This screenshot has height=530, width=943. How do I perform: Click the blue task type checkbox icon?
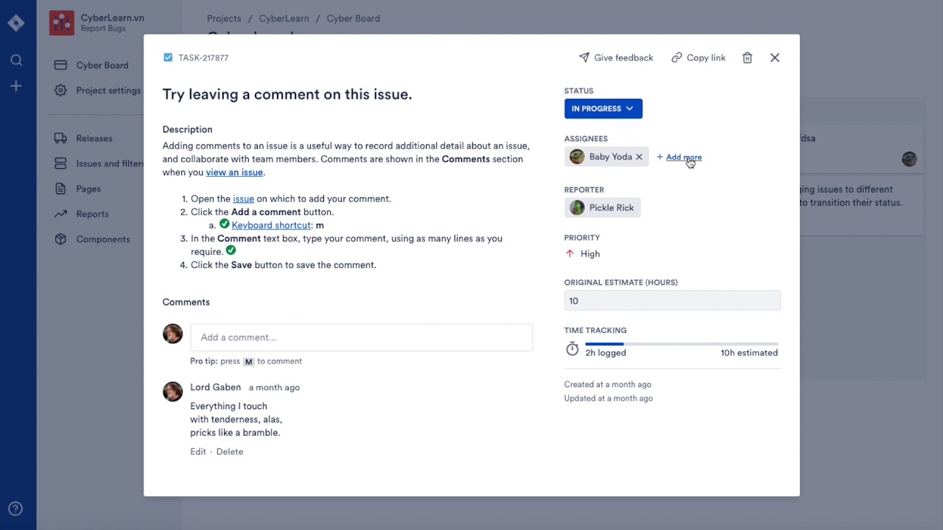168,57
